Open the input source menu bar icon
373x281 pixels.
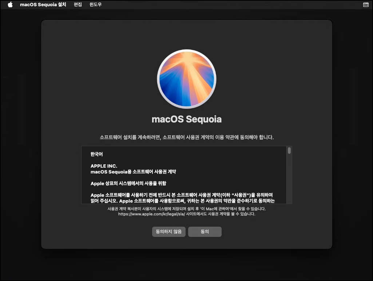pyautogui.click(x=366, y=5)
